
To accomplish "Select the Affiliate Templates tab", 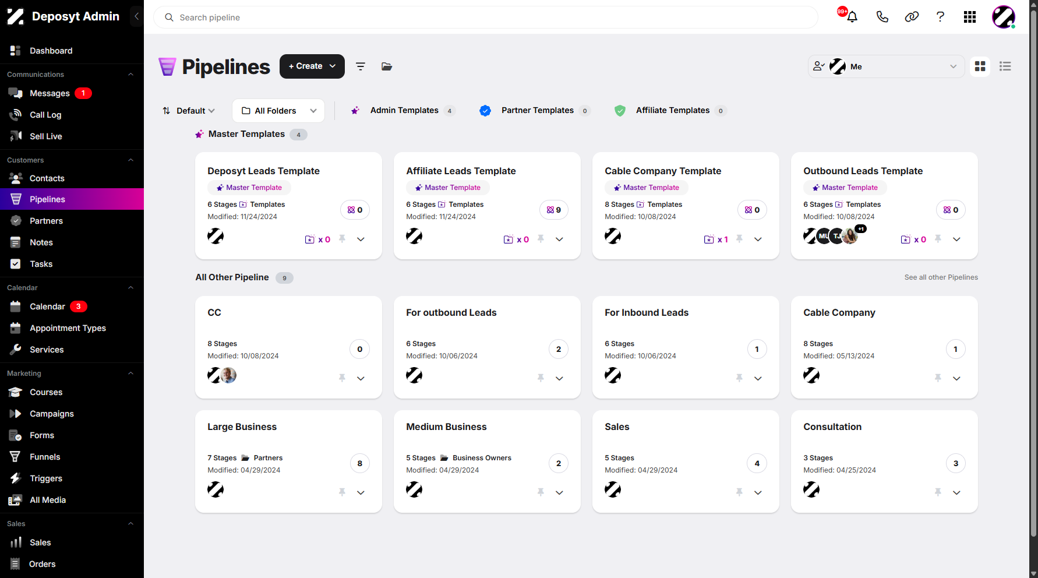I will pyautogui.click(x=670, y=111).
